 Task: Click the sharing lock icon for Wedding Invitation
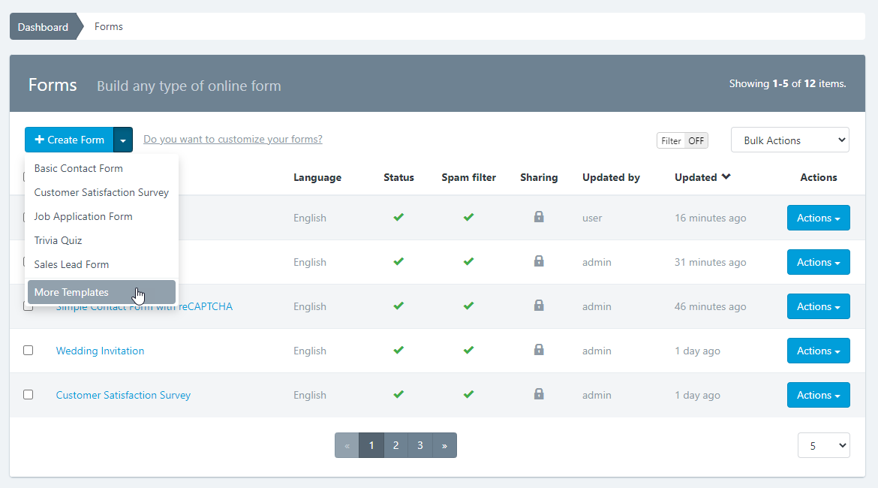(x=538, y=350)
